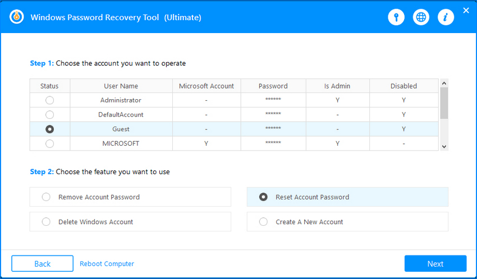Choose Reset Account Password option

347,197
